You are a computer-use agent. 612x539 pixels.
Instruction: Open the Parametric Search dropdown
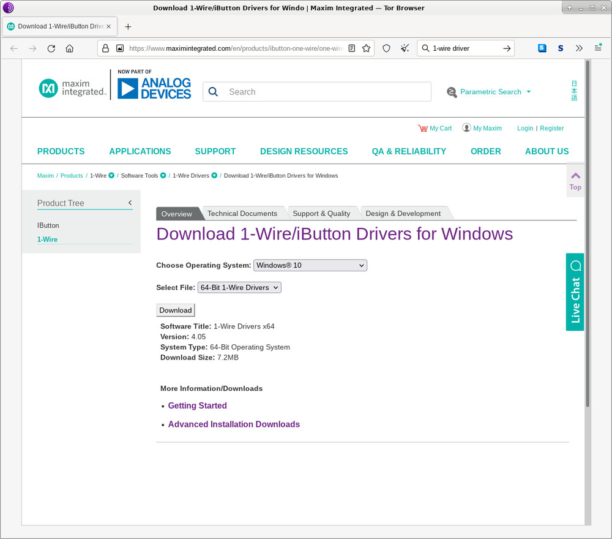(489, 92)
